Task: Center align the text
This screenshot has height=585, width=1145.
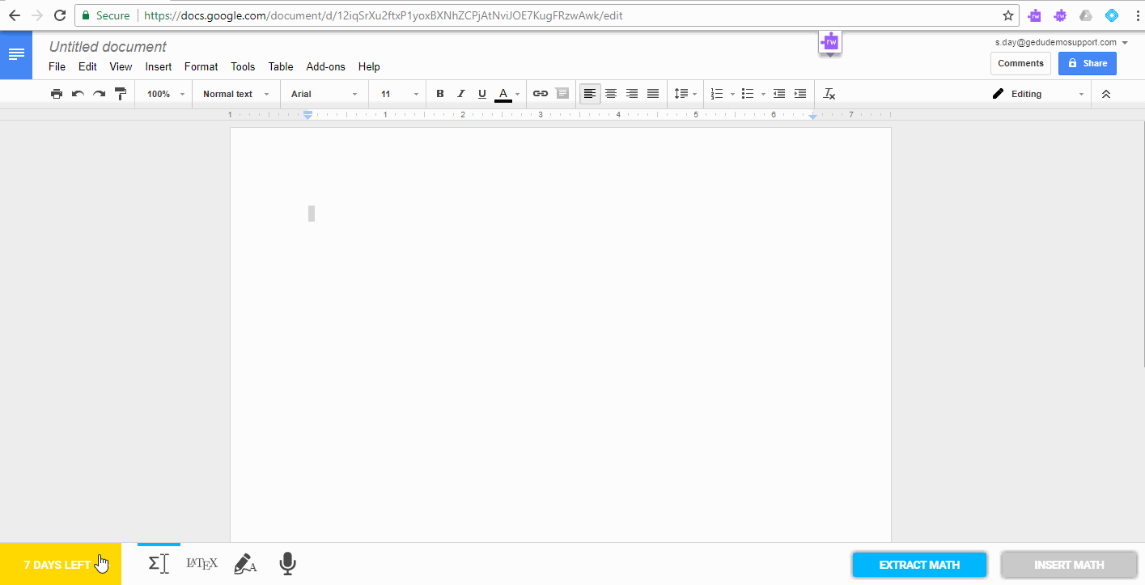Action: (x=611, y=94)
